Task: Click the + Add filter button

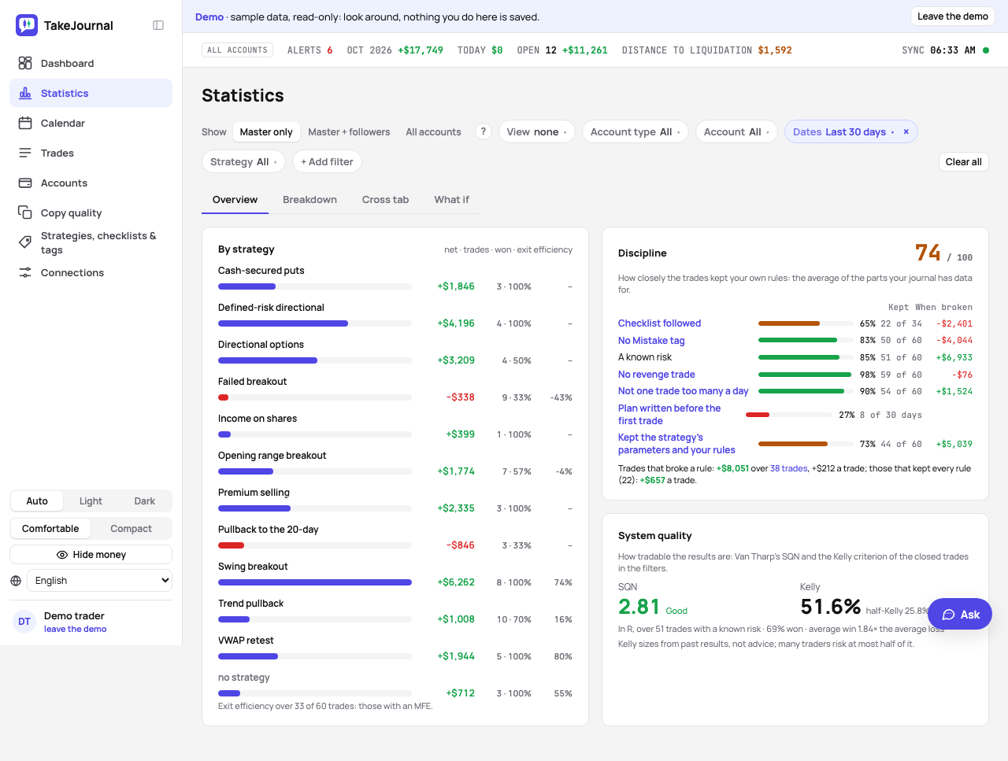Action: click(327, 161)
